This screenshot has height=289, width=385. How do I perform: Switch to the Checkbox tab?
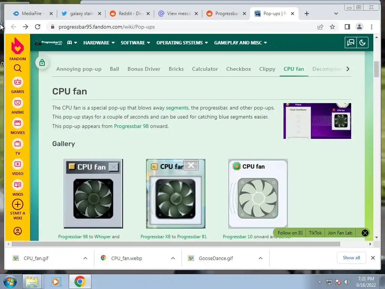pyautogui.click(x=238, y=69)
